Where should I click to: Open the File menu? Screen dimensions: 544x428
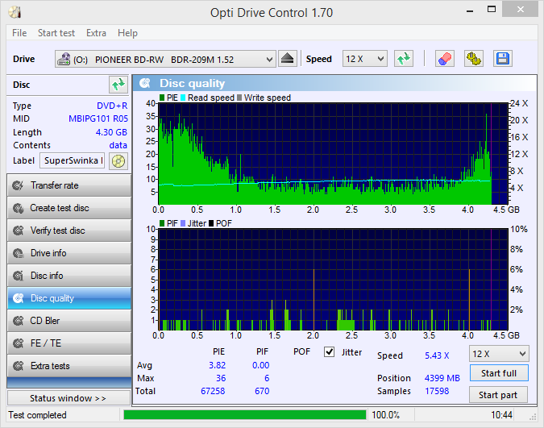tap(19, 33)
